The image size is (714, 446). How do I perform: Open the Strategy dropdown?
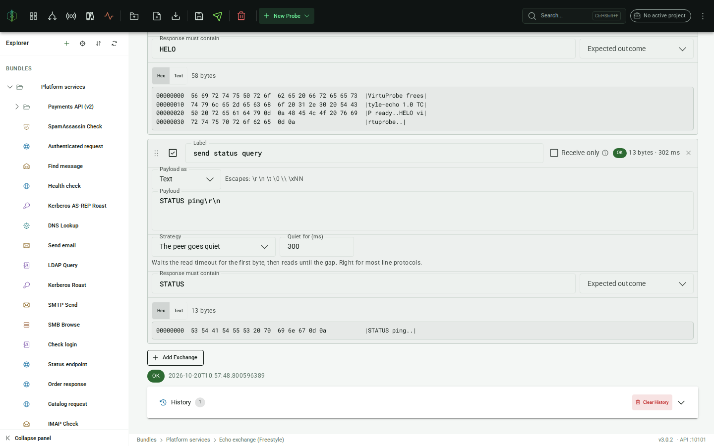click(214, 246)
